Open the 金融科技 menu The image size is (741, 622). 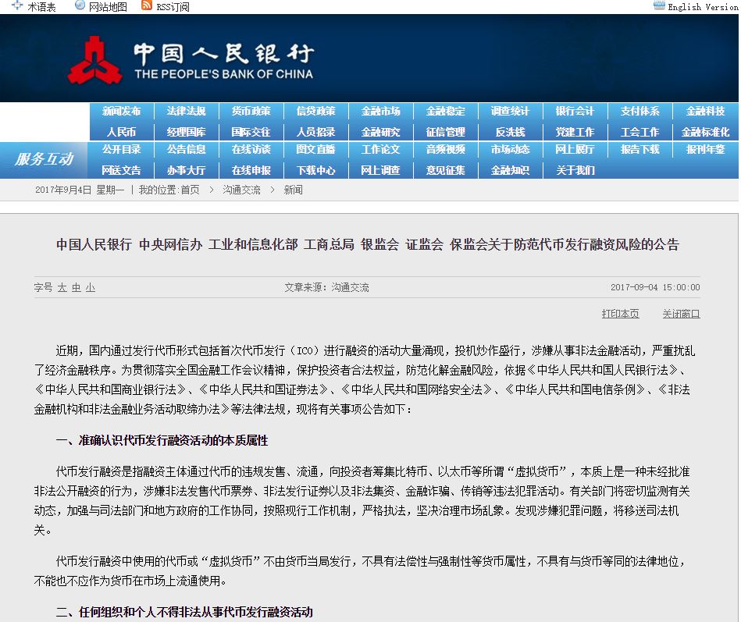[705, 111]
